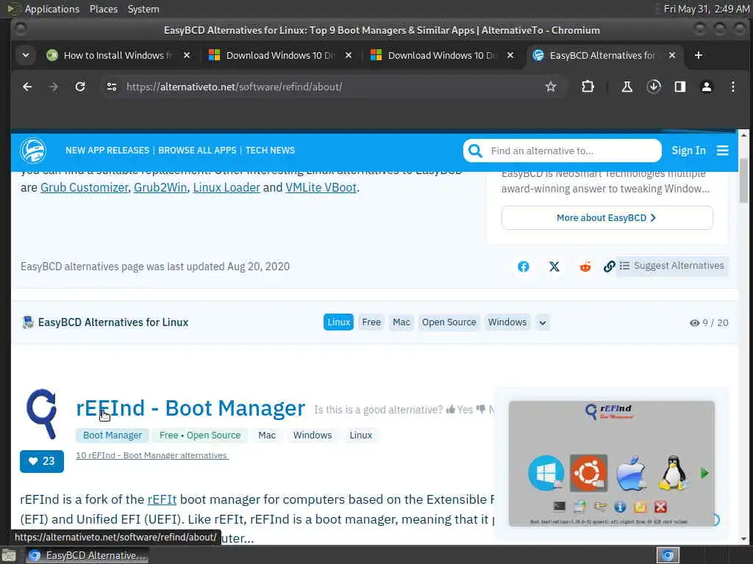The width and height of the screenshot is (753, 564).
Task: Open the rEFInd - Boot Manager title link
Action: tap(190, 408)
